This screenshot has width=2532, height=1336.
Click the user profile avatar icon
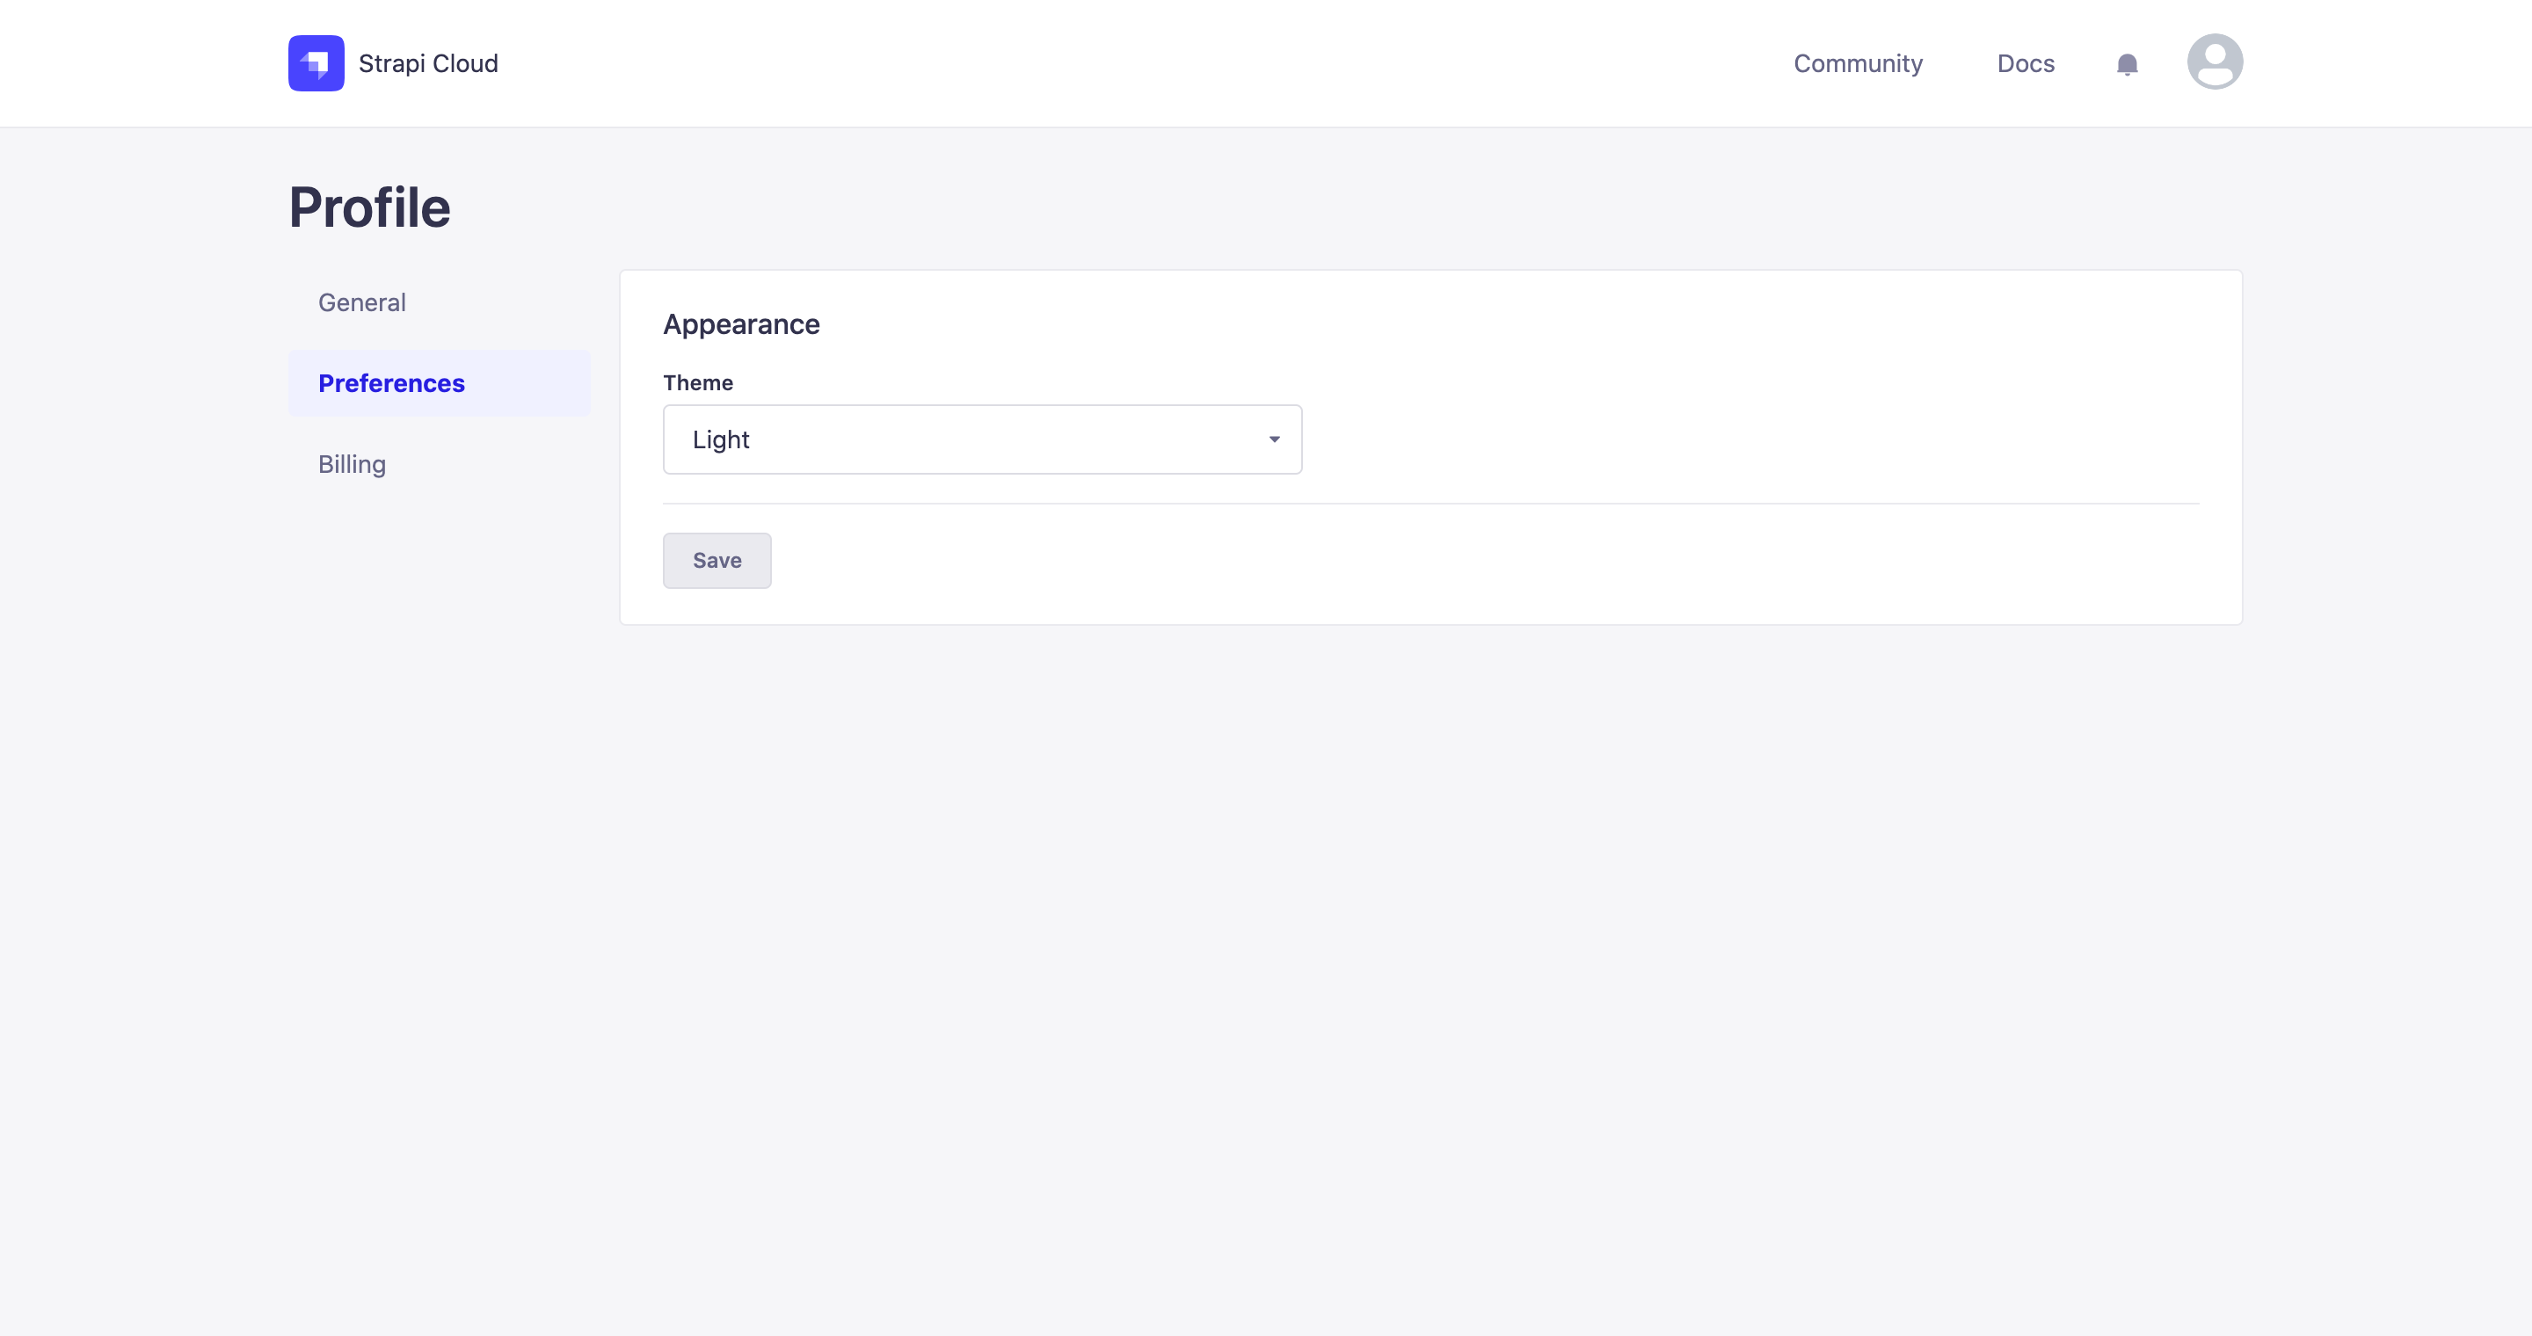click(x=2214, y=62)
